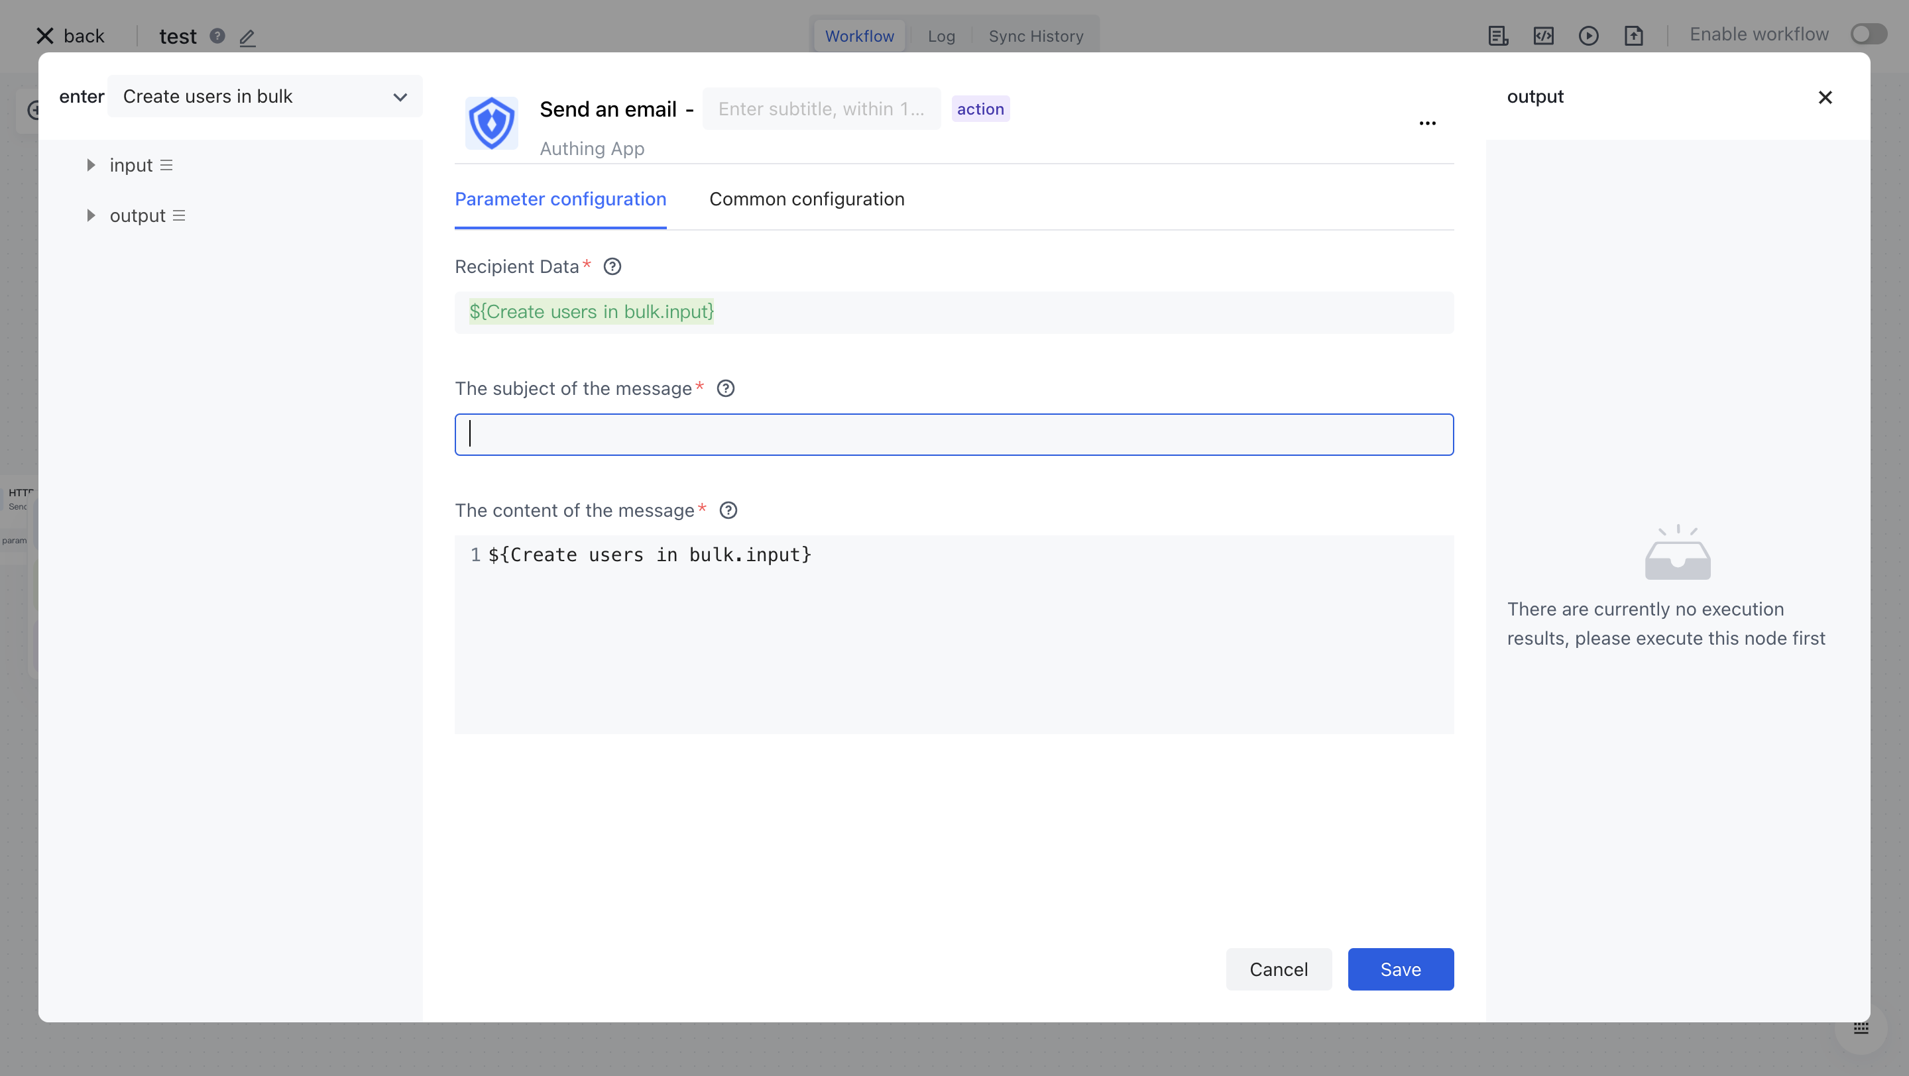Click the publish upload icon in toolbar
Image resolution: width=1909 pixels, height=1076 pixels.
tap(1633, 36)
